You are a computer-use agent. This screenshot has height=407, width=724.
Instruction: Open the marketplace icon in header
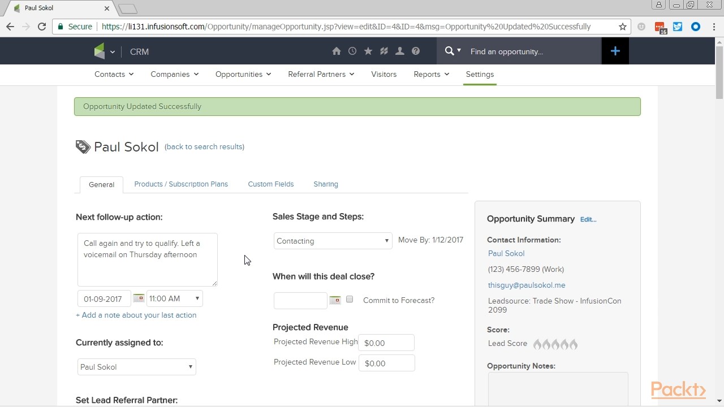tap(384, 51)
